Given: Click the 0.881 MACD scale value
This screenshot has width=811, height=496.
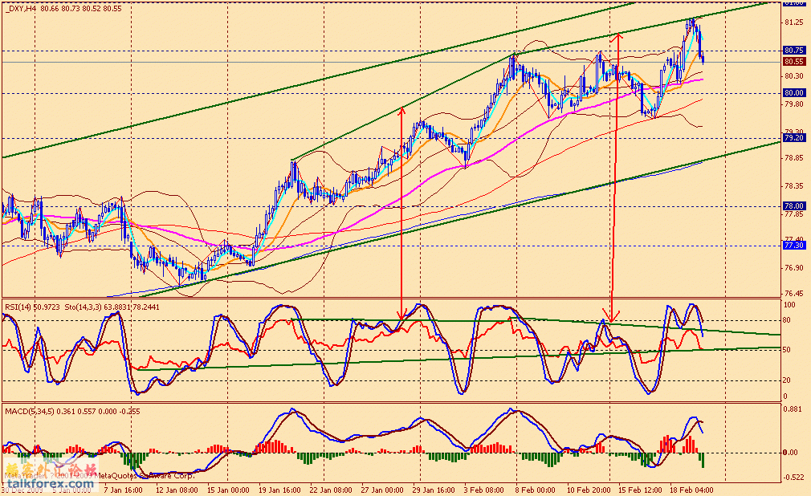Looking at the screenshot, I should point(794,409).
